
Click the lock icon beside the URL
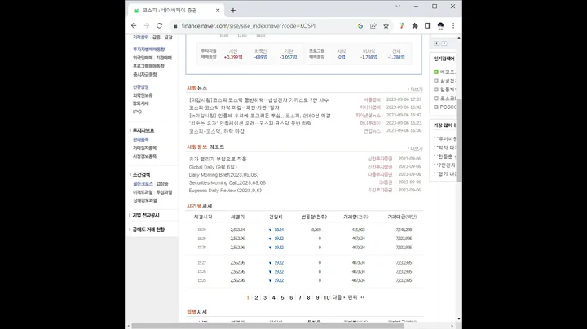click(175, 26)
